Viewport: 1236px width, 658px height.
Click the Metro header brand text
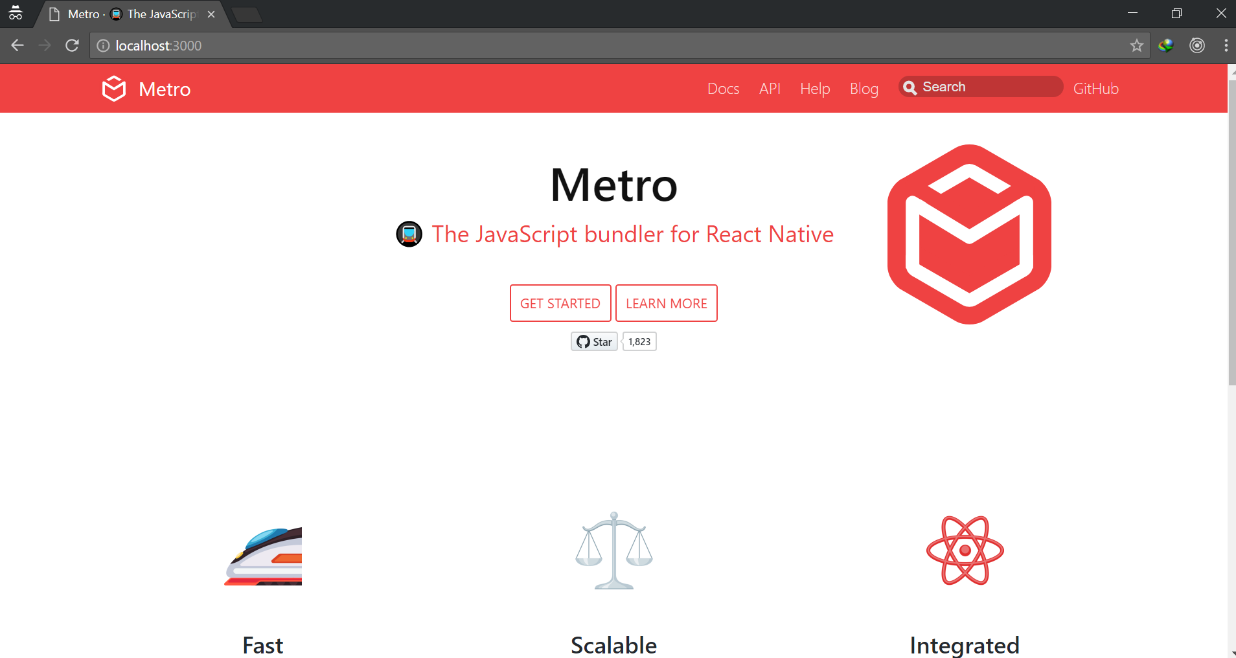click(x=165, y=89)
